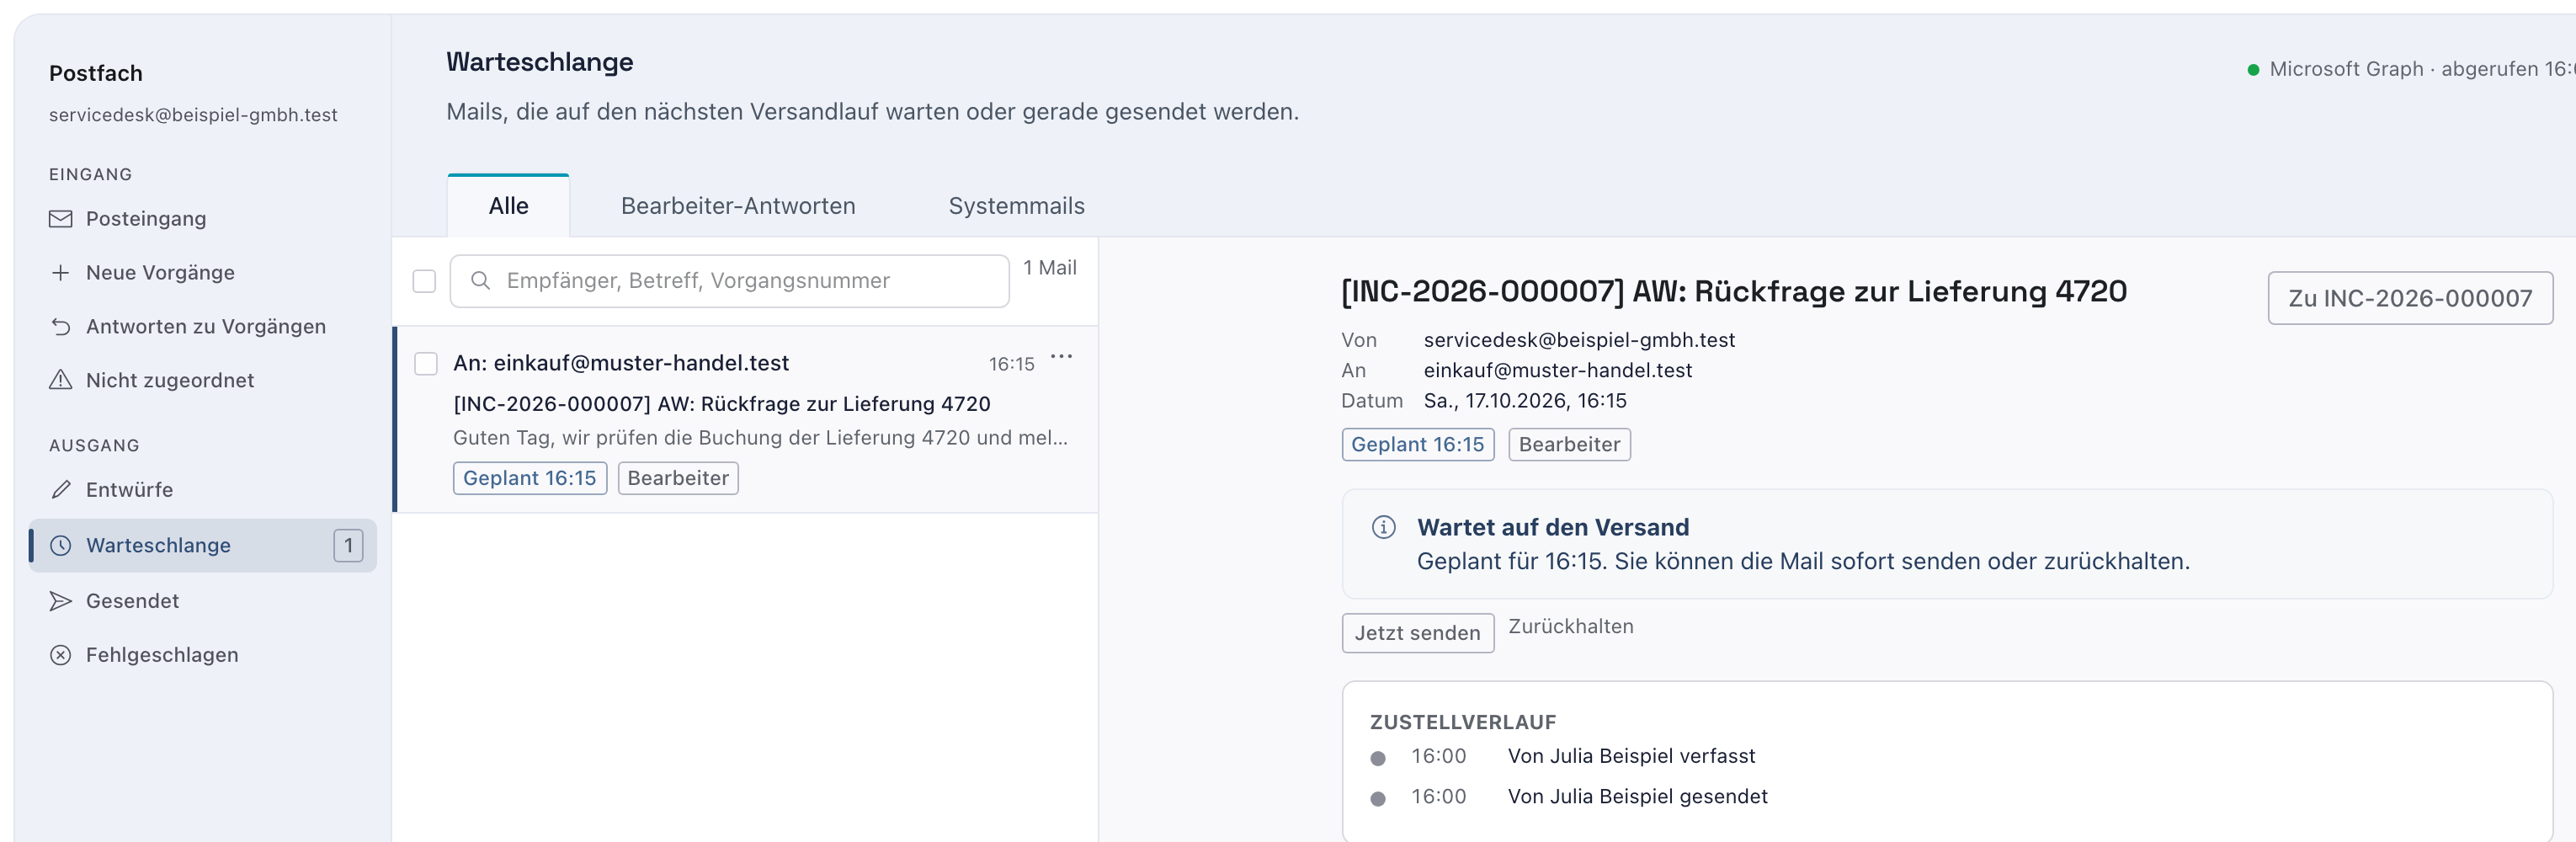Click the recipient address next to An in details
The height and width of the screenshot is (842, 2576).
tap(1558, 370)
